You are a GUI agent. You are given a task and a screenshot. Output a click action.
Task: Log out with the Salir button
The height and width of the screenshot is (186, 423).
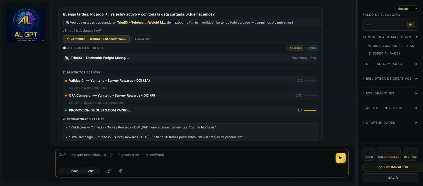[x=390, y=178]
